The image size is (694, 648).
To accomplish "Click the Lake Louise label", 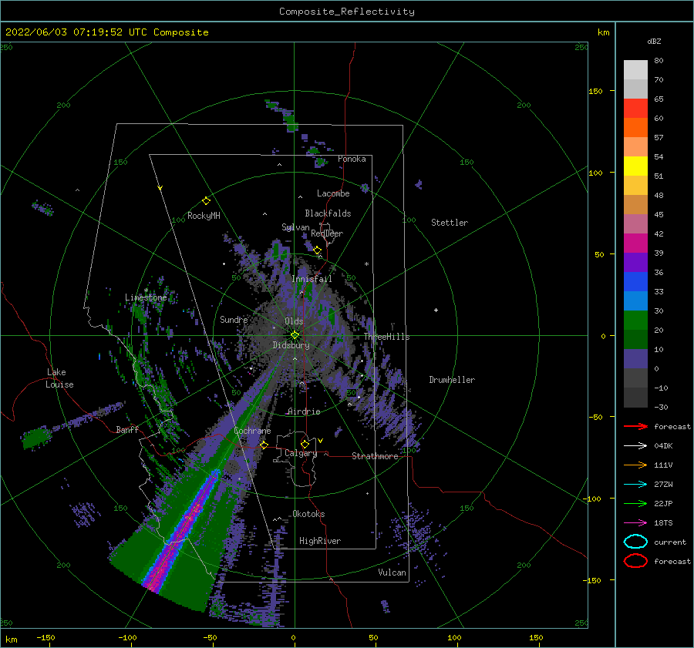I will (x=59, y=378).
